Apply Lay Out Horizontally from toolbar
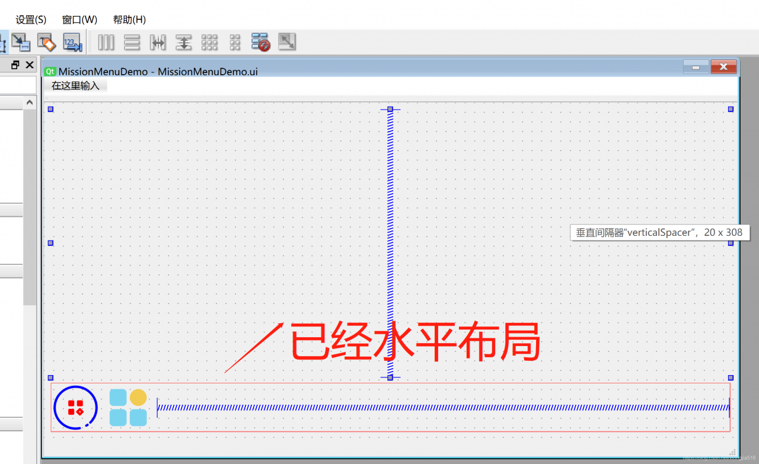The height and width of the screenshot is (464, 759). click(106, 42)
